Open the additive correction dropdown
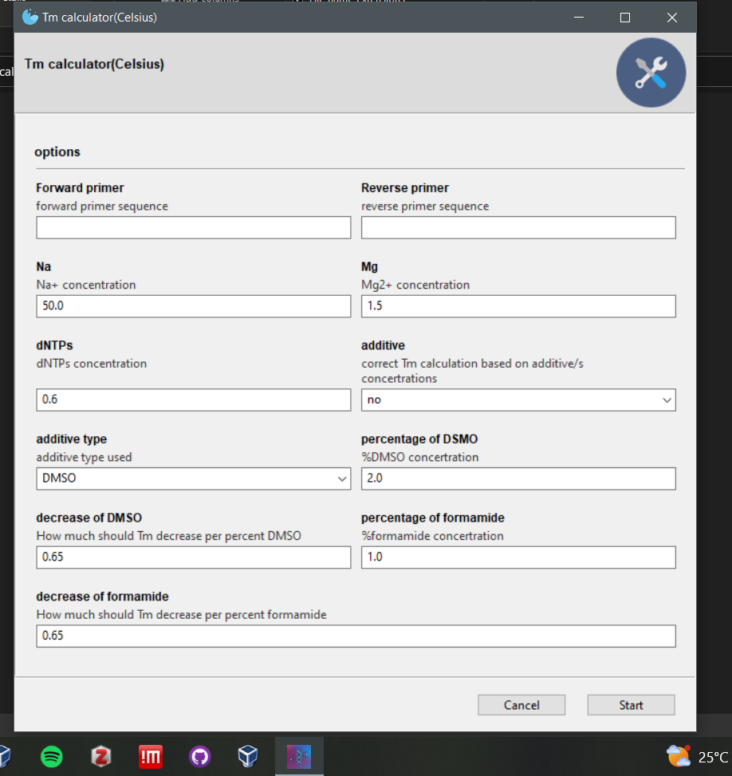This screenshot has width=732, height=776. pyautogui.click(x=518, y=400)
